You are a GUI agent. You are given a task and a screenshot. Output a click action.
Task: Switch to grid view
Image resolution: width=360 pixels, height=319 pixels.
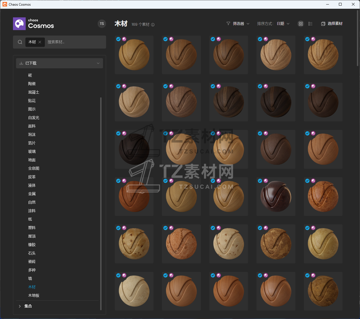click(x=301, y=24)
